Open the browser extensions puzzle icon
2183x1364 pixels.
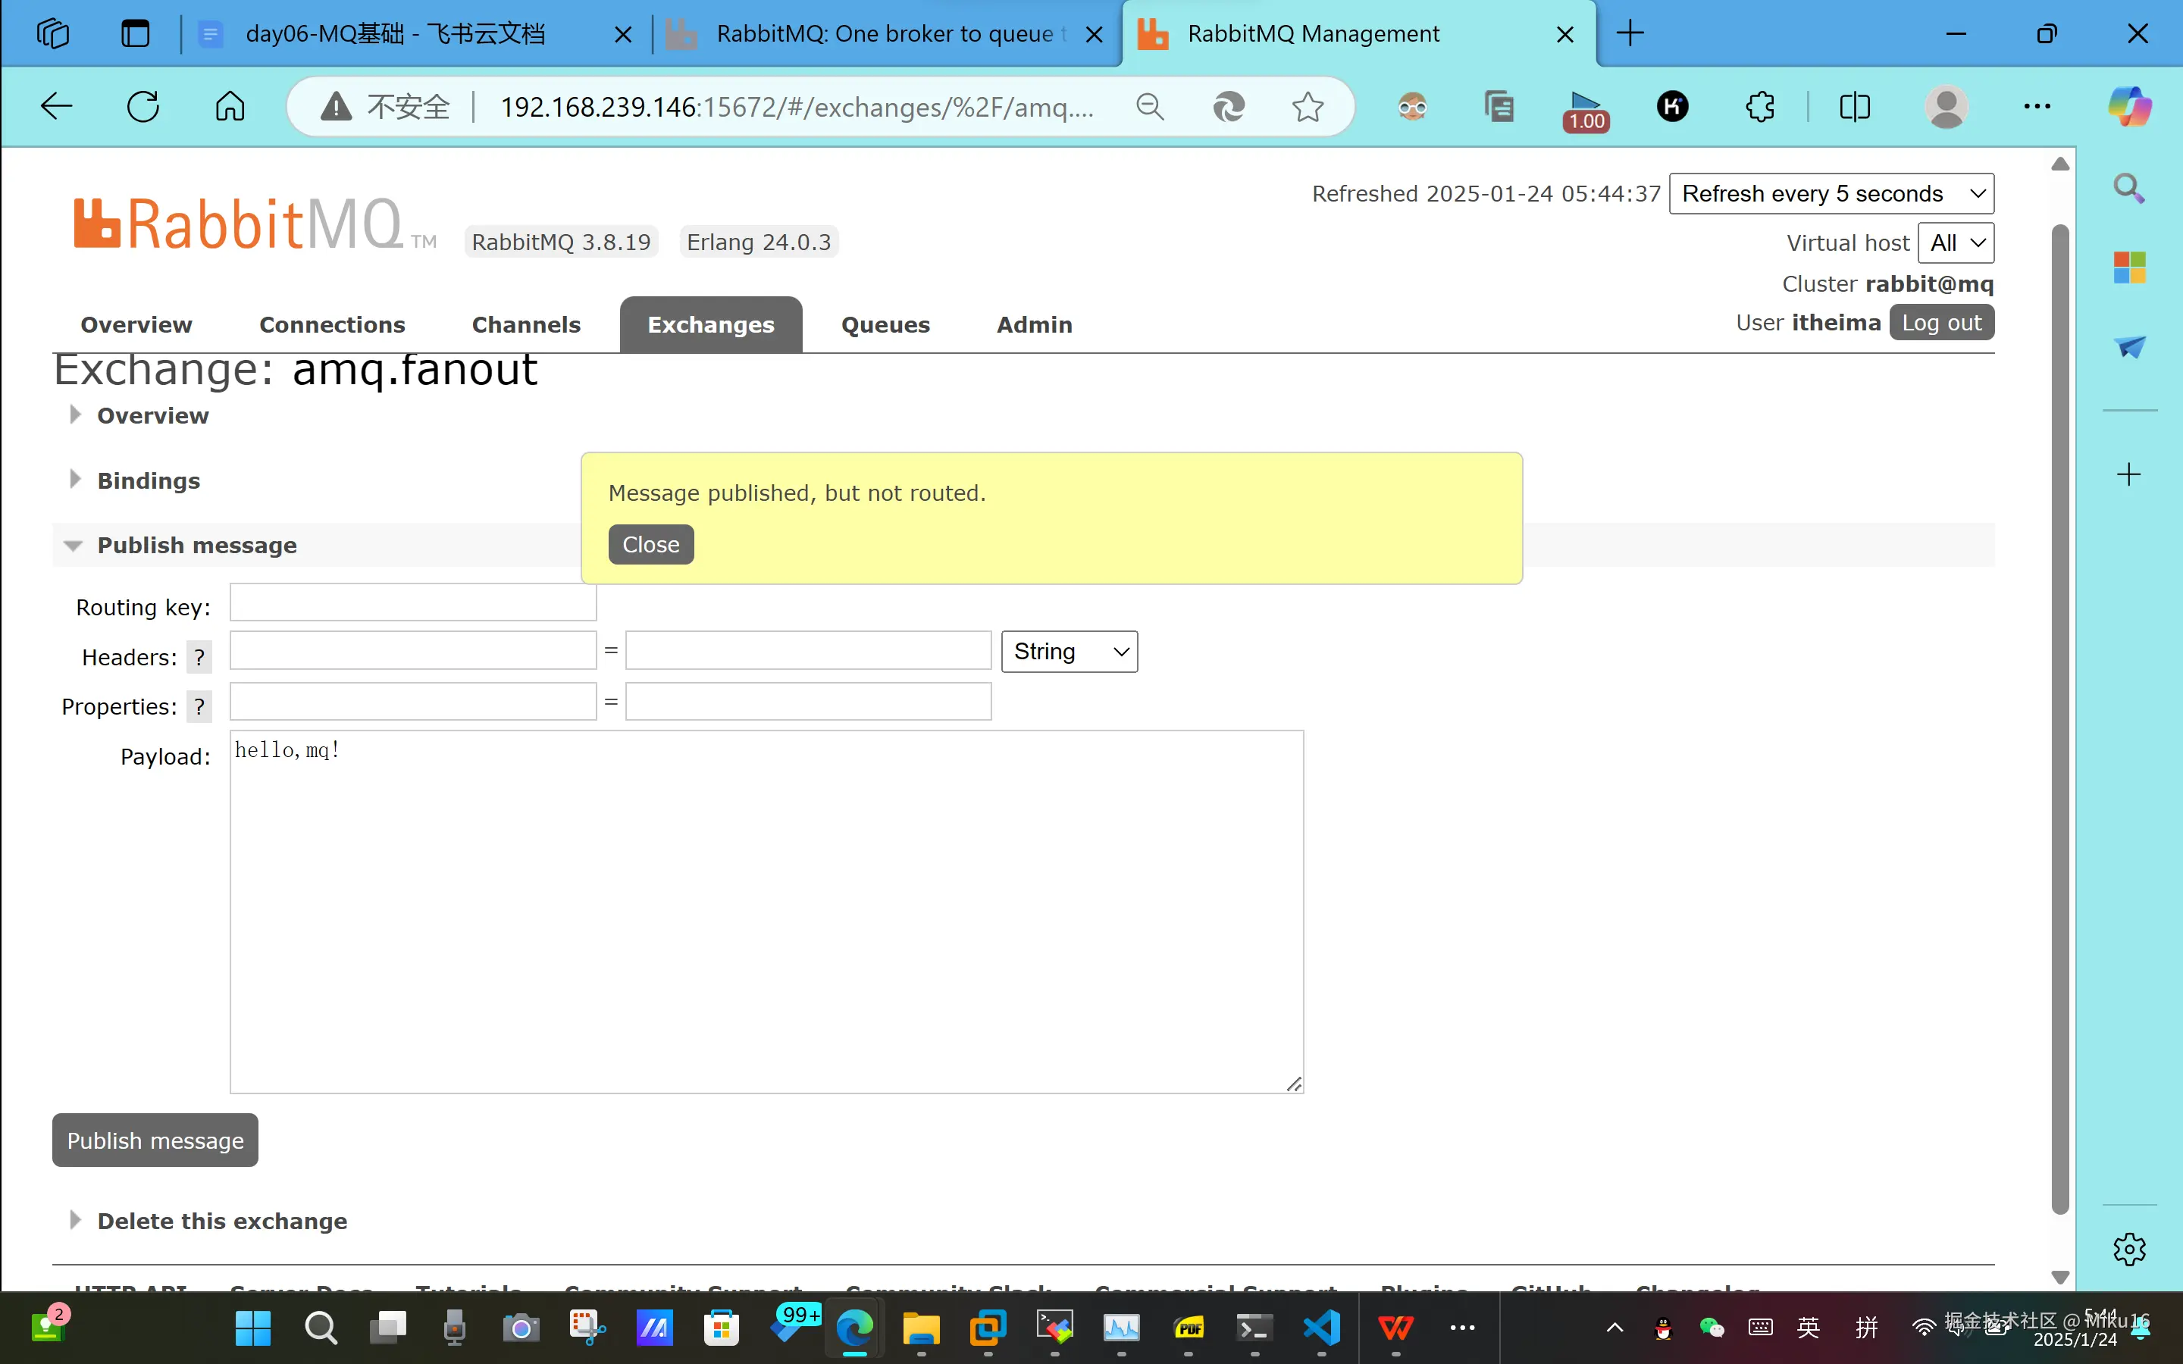click(x=1760, y=106)
